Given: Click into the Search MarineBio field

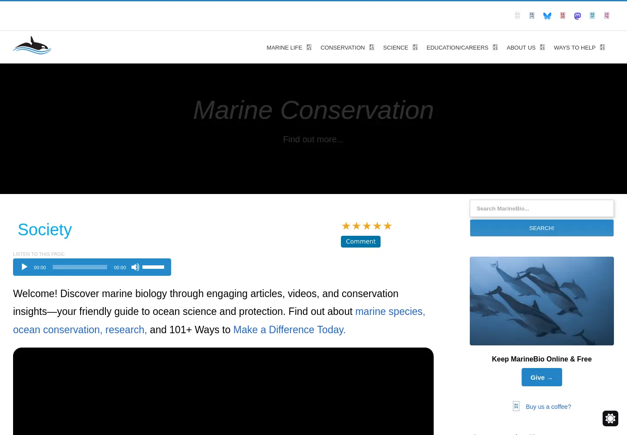Looking at the screenshot, I should click(542, 208).
